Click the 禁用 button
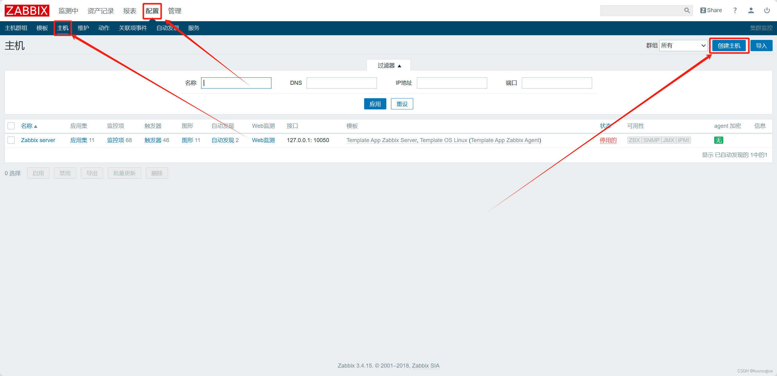The width and height of the screenshot is (777, 376). pyautogui.click(x=65, y=173)
